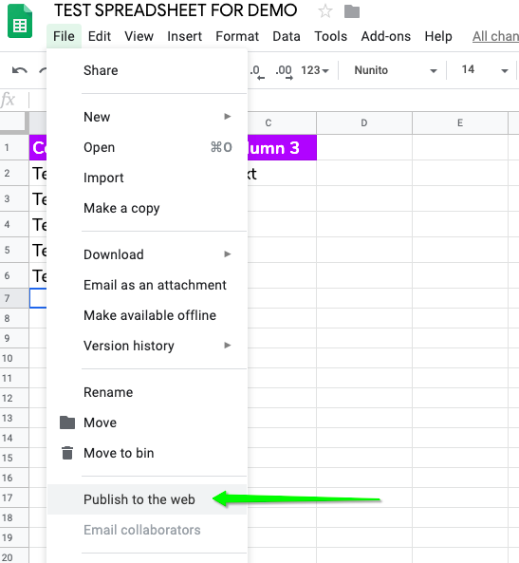Click the folder icon next to Move
The image size is (519, 563).
(67, 422)
